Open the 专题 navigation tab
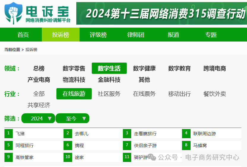Viewport: 247px width, 167px height. point(211,35)
